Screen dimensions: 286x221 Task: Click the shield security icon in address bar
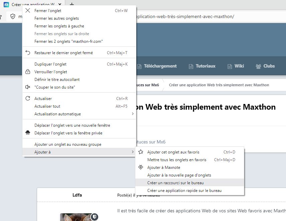(13, 16)
